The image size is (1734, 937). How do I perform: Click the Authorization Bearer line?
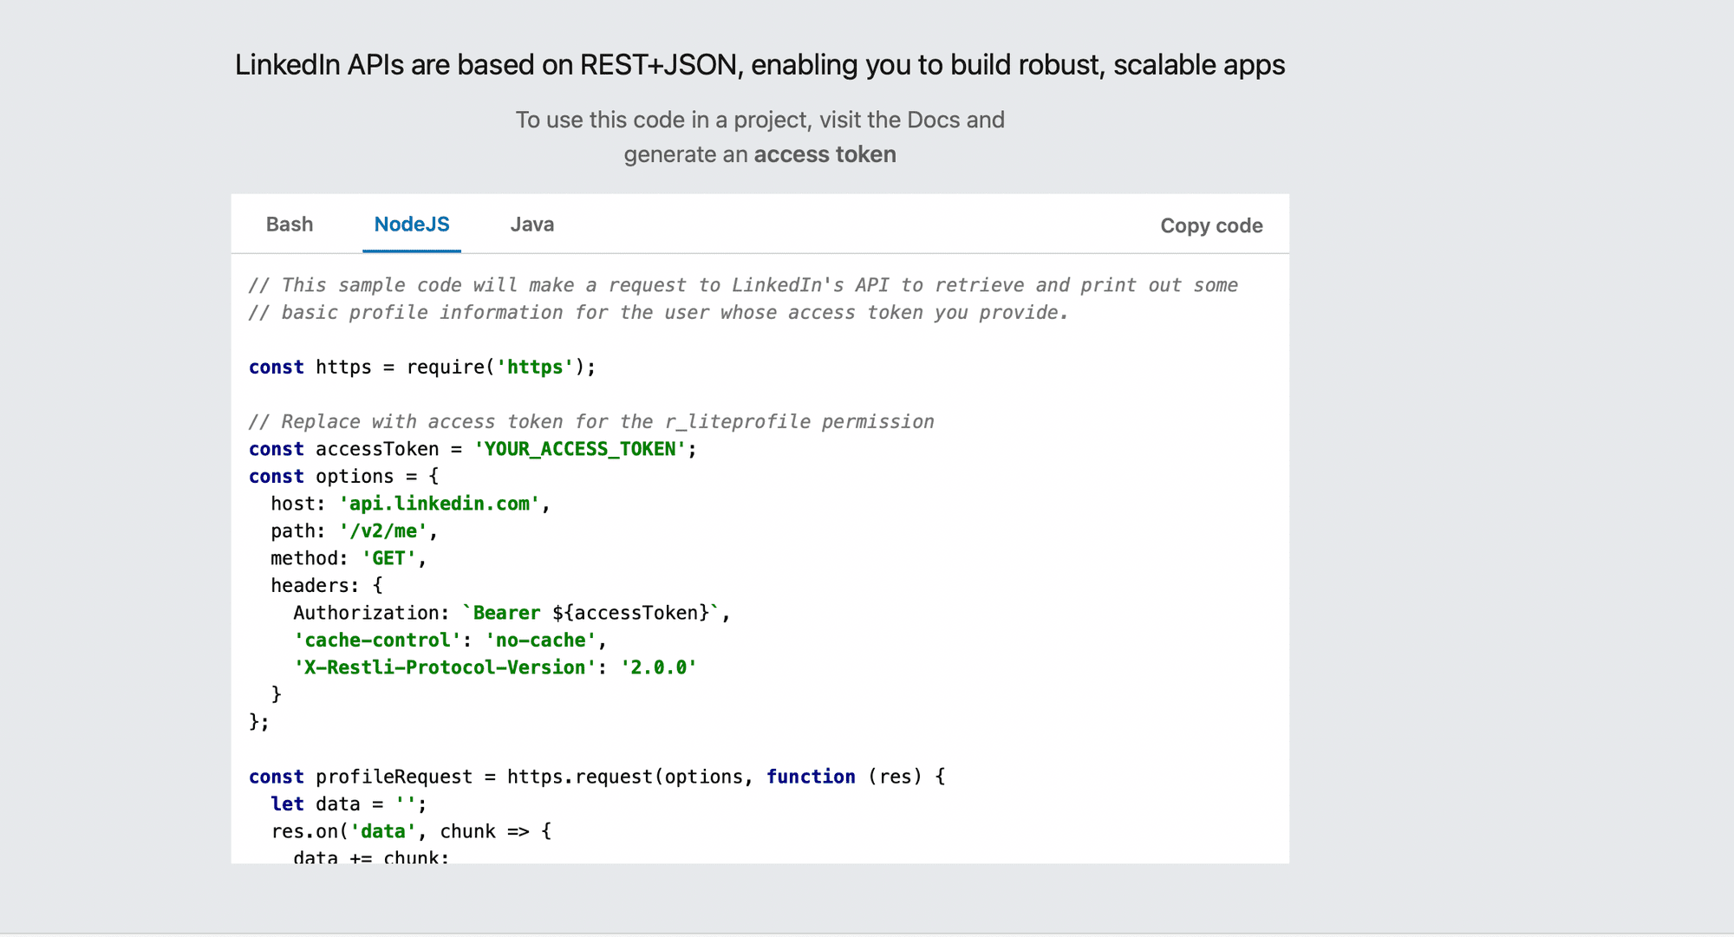[x=512, y=613]
